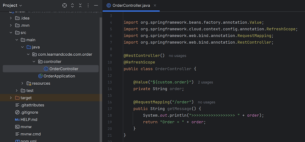The image size is (305, 142).
Task: Click the OrderController class icon in the tree
Action: pos(46,69)
